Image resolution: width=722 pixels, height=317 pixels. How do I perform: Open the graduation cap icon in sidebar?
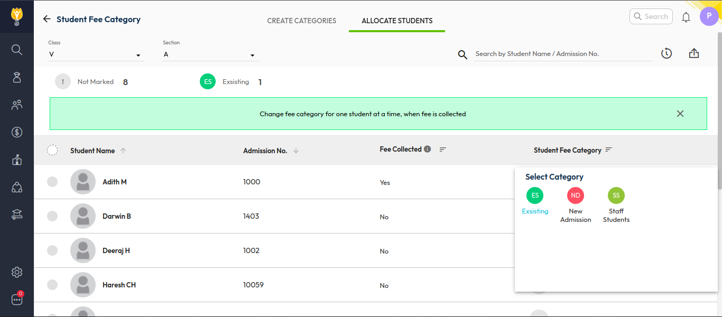pyautogui.click(x=17, y=215)
